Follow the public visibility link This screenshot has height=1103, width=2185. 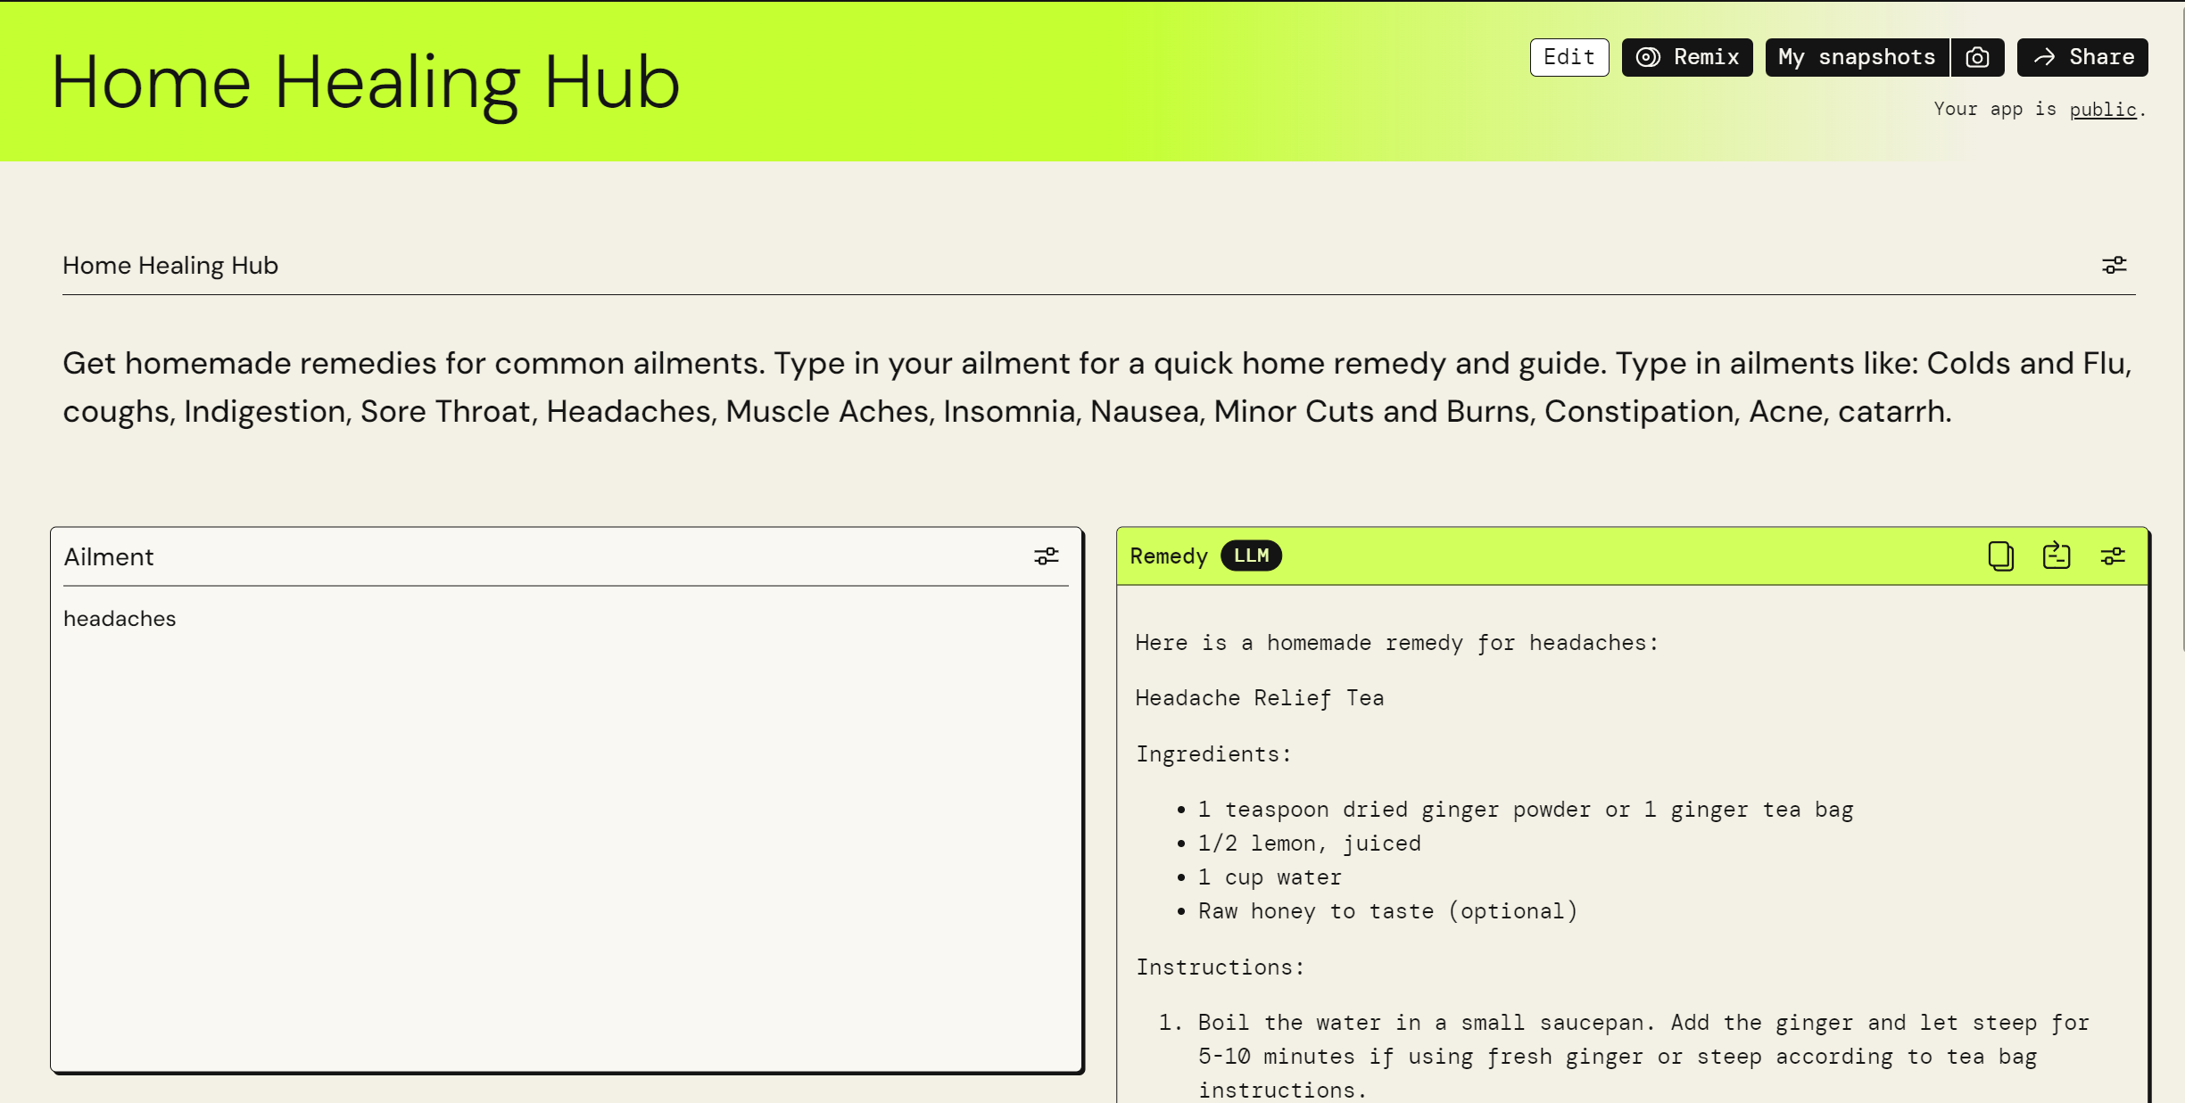[x=2102, y=109]
